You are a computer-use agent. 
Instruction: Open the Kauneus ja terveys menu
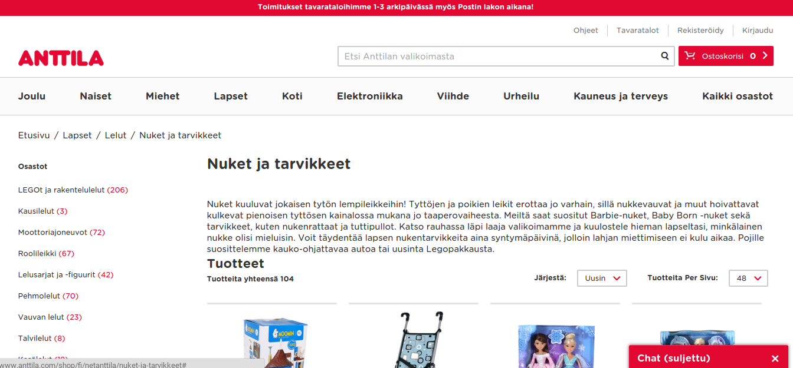(621, 96)
